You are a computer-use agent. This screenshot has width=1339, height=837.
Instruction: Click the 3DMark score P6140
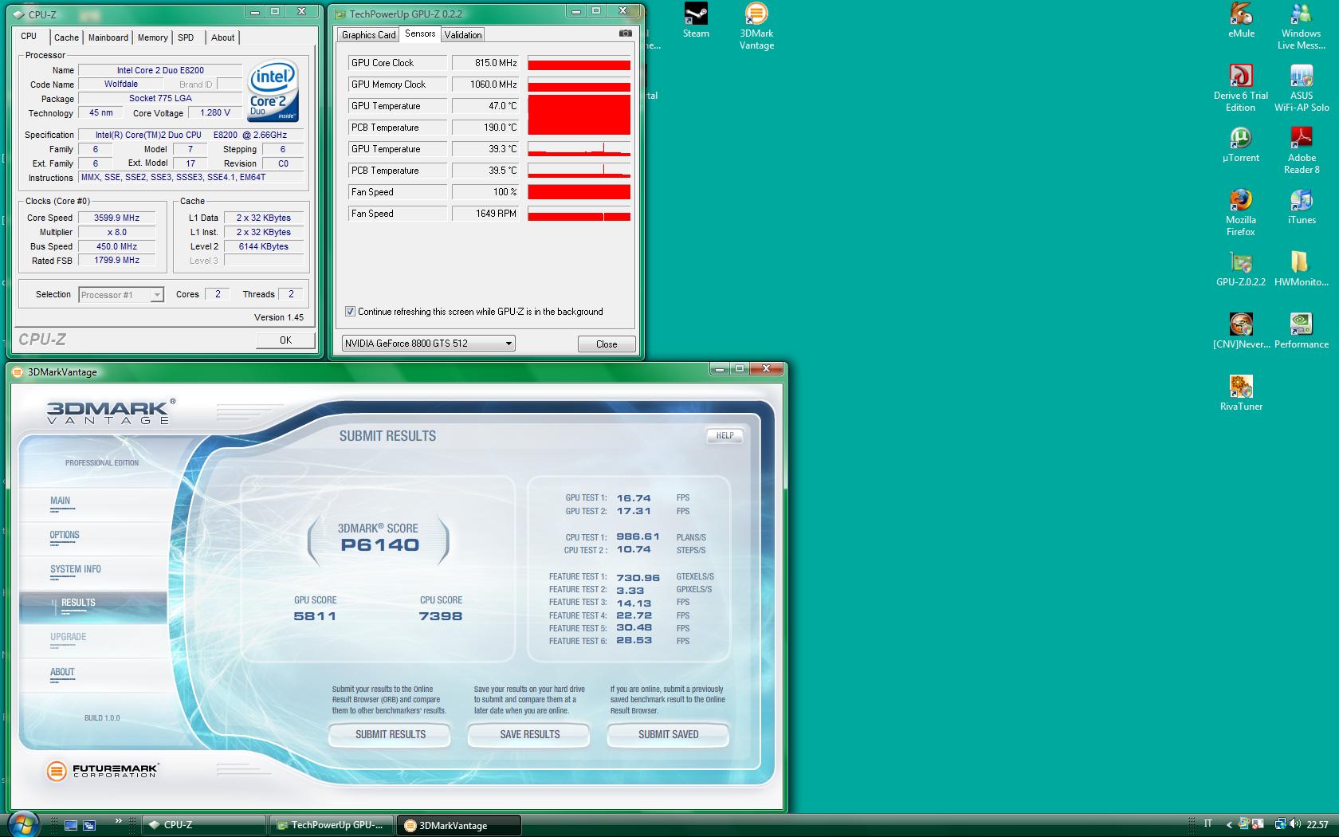pos(379,545)
